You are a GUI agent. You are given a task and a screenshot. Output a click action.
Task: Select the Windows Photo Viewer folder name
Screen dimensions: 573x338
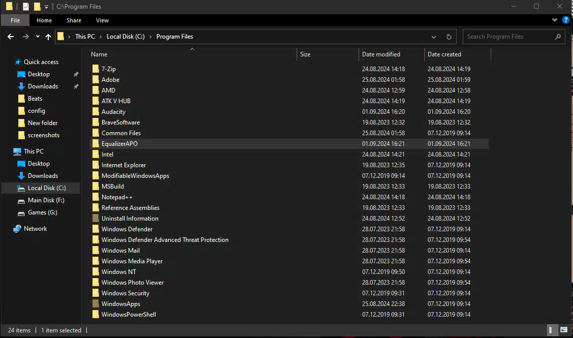[x=133, y=283]
